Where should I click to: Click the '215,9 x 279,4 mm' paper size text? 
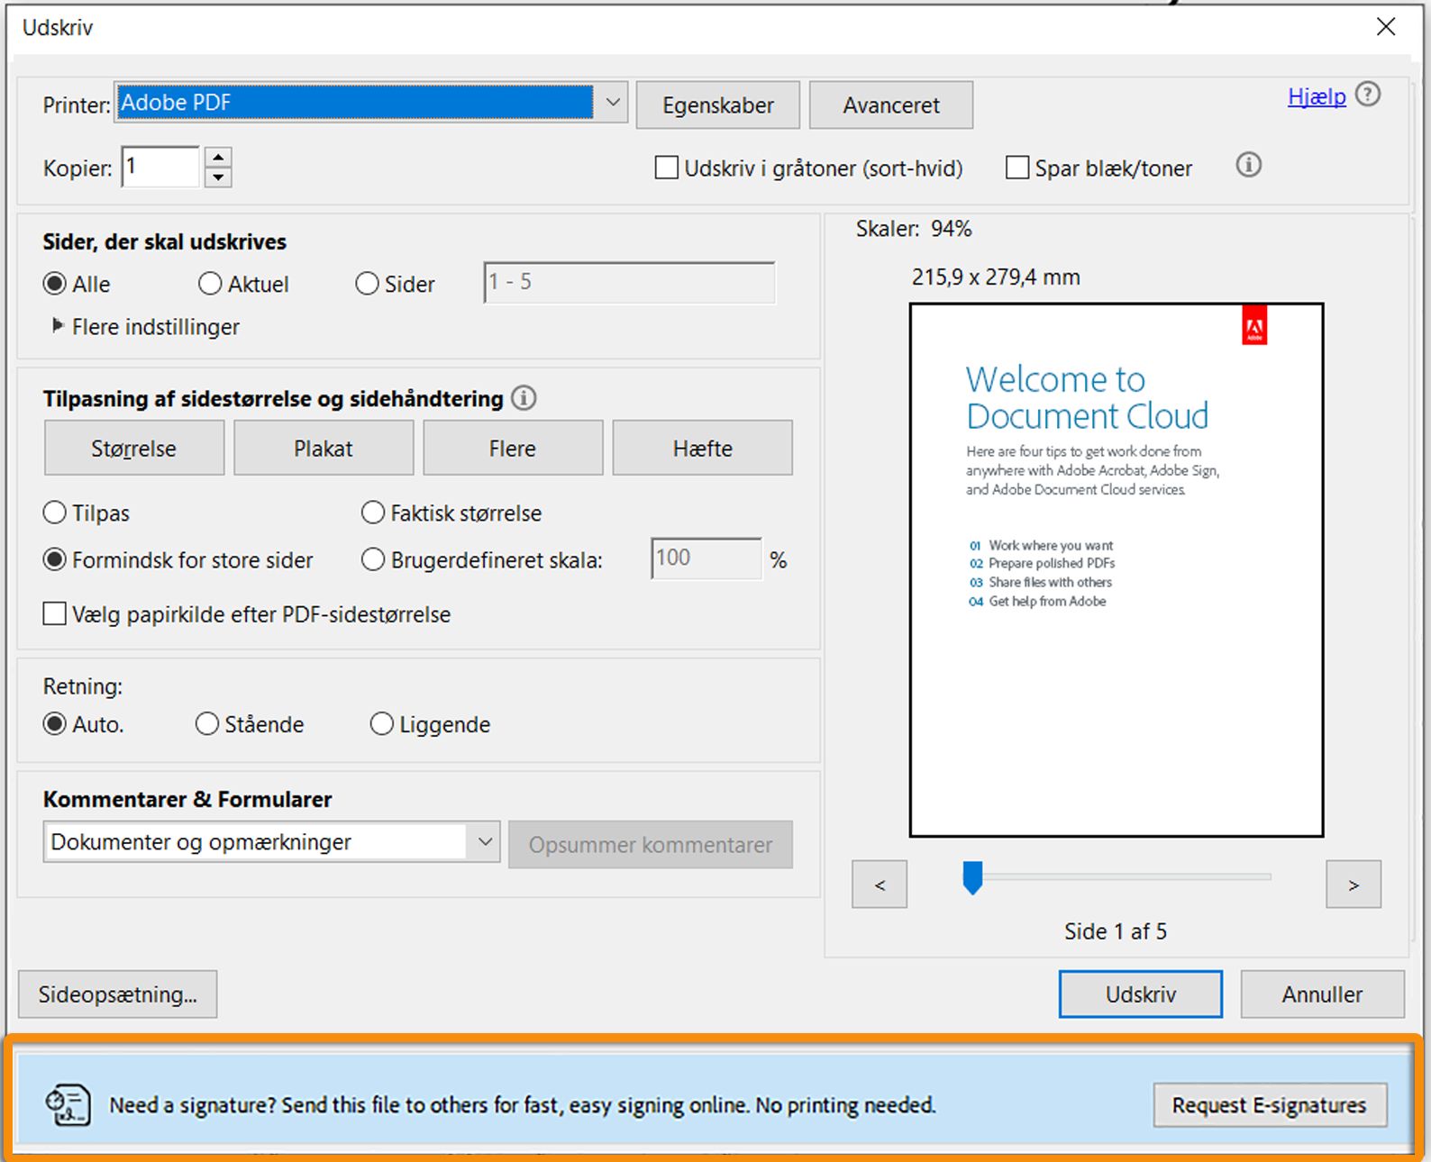(996, 277)
